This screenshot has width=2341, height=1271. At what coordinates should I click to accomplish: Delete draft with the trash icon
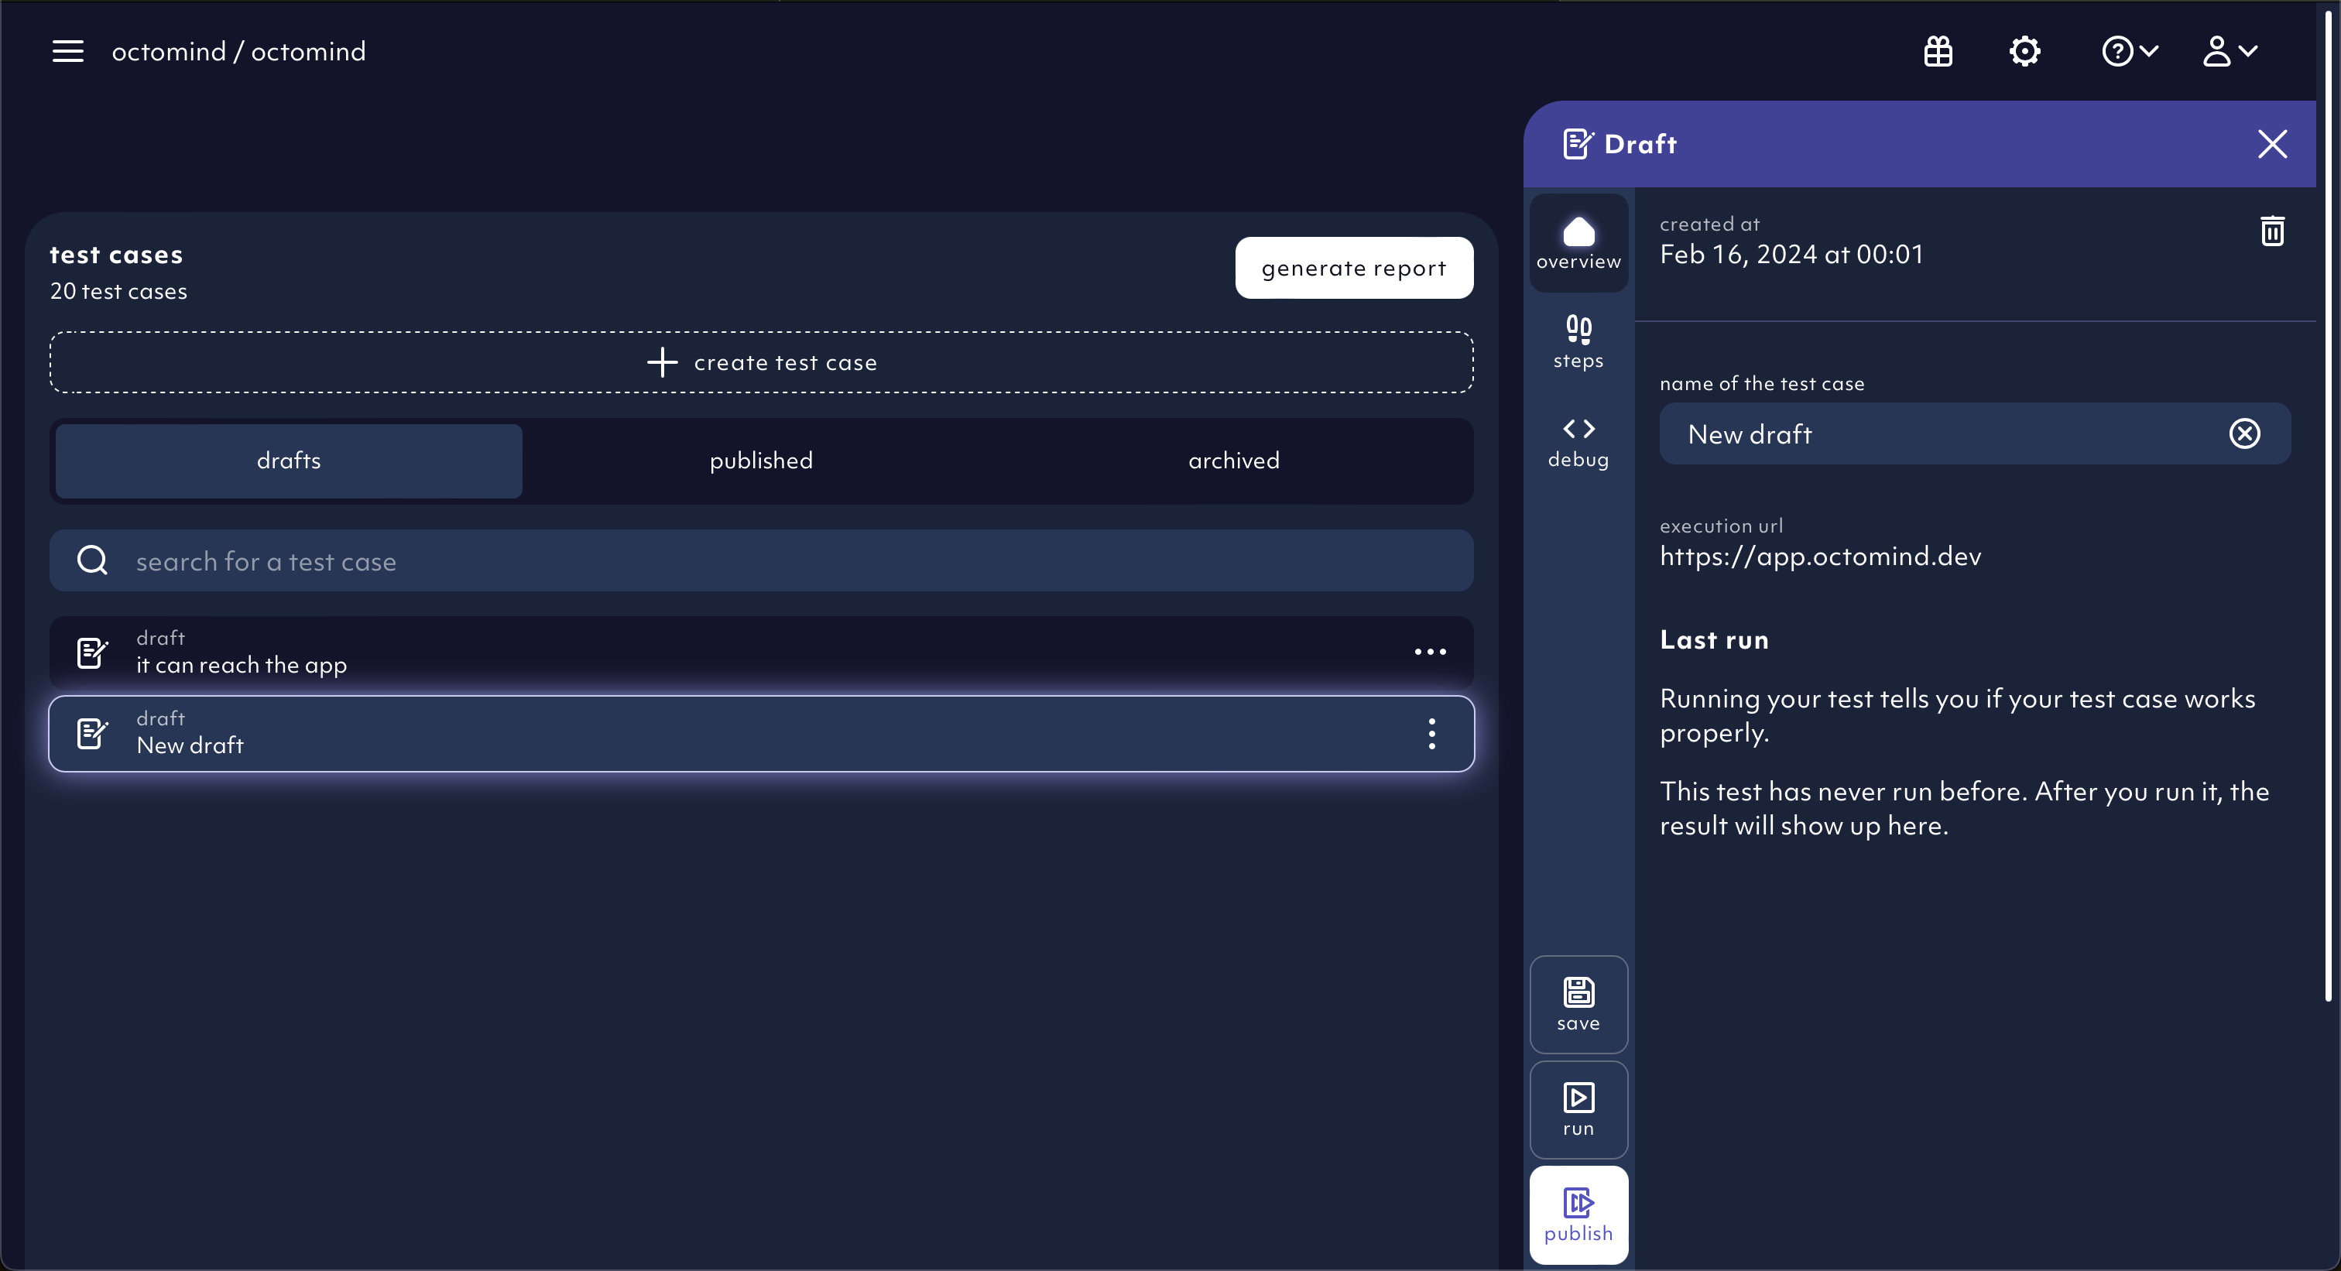click(2272, 231)
